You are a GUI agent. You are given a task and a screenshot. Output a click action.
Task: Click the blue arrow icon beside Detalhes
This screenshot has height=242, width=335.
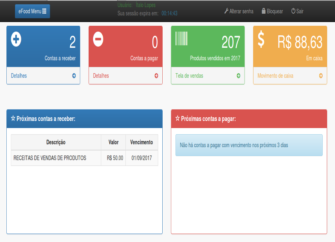[x=74, y=76]
